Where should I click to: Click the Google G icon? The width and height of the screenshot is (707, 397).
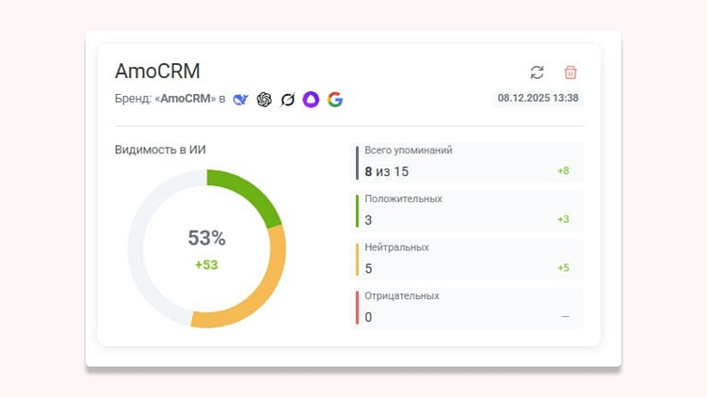point(335,99)
